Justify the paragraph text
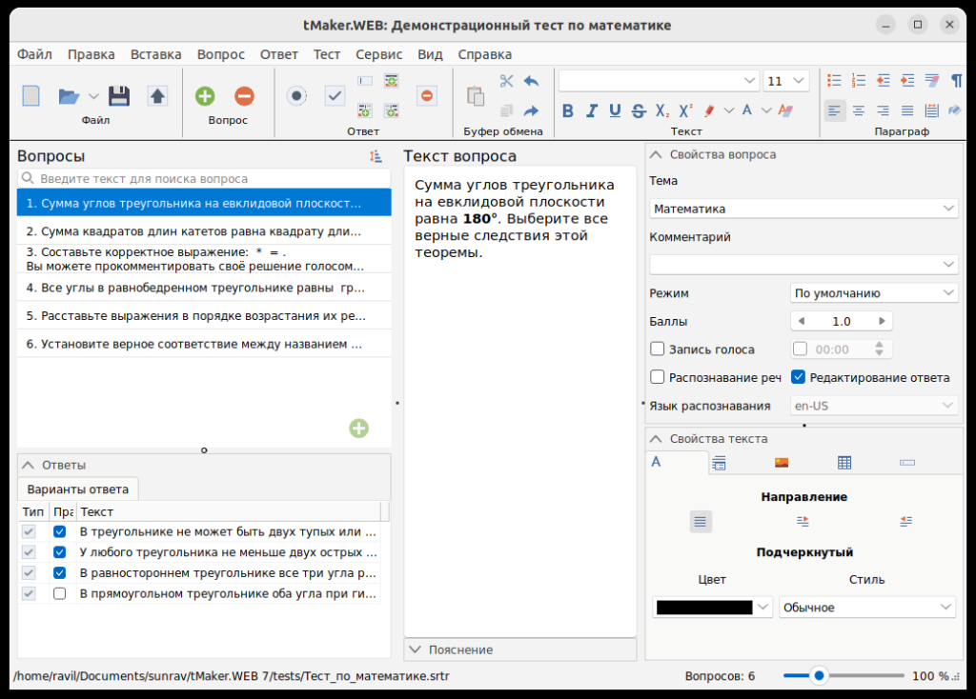Viewport: 976px width, 699px height. [x=907, y=110]
